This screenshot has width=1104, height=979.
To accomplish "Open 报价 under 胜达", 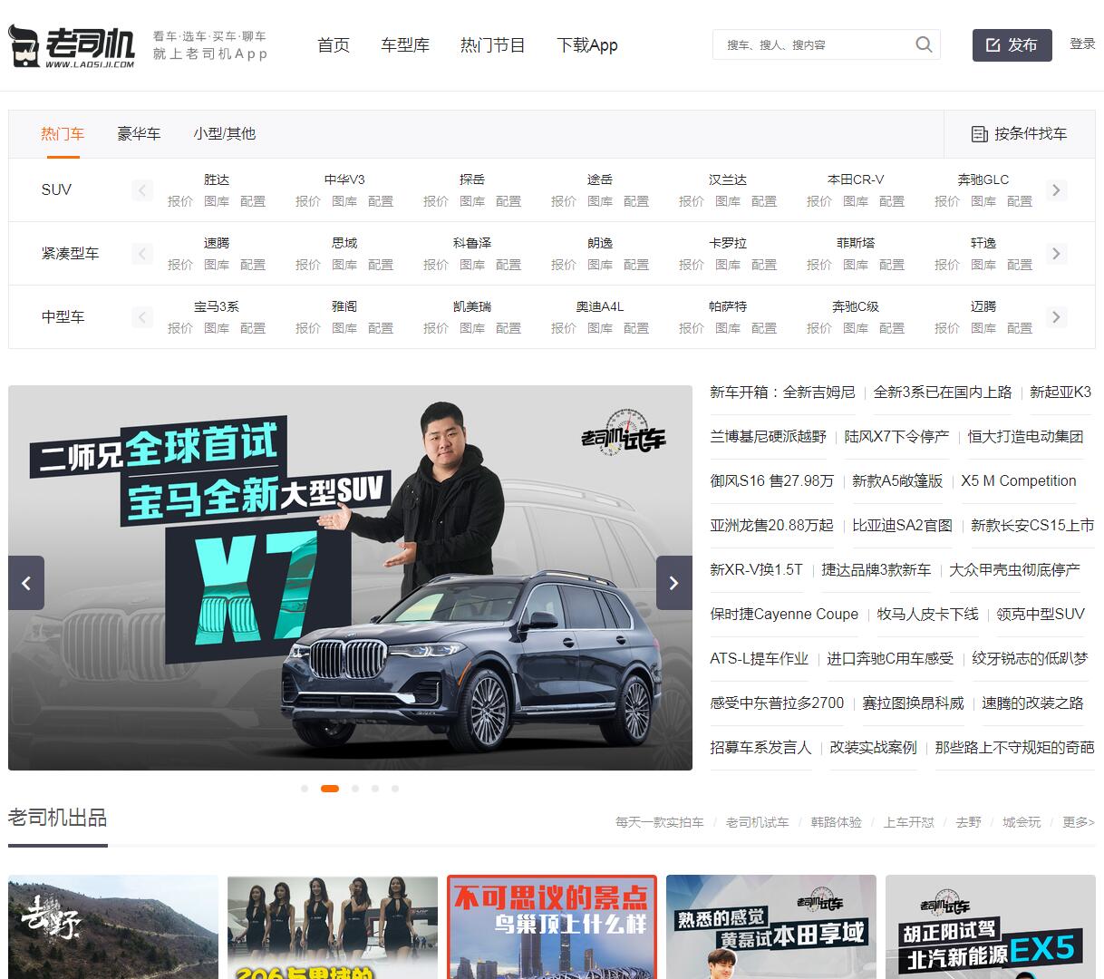I will (x=180, y=201).
